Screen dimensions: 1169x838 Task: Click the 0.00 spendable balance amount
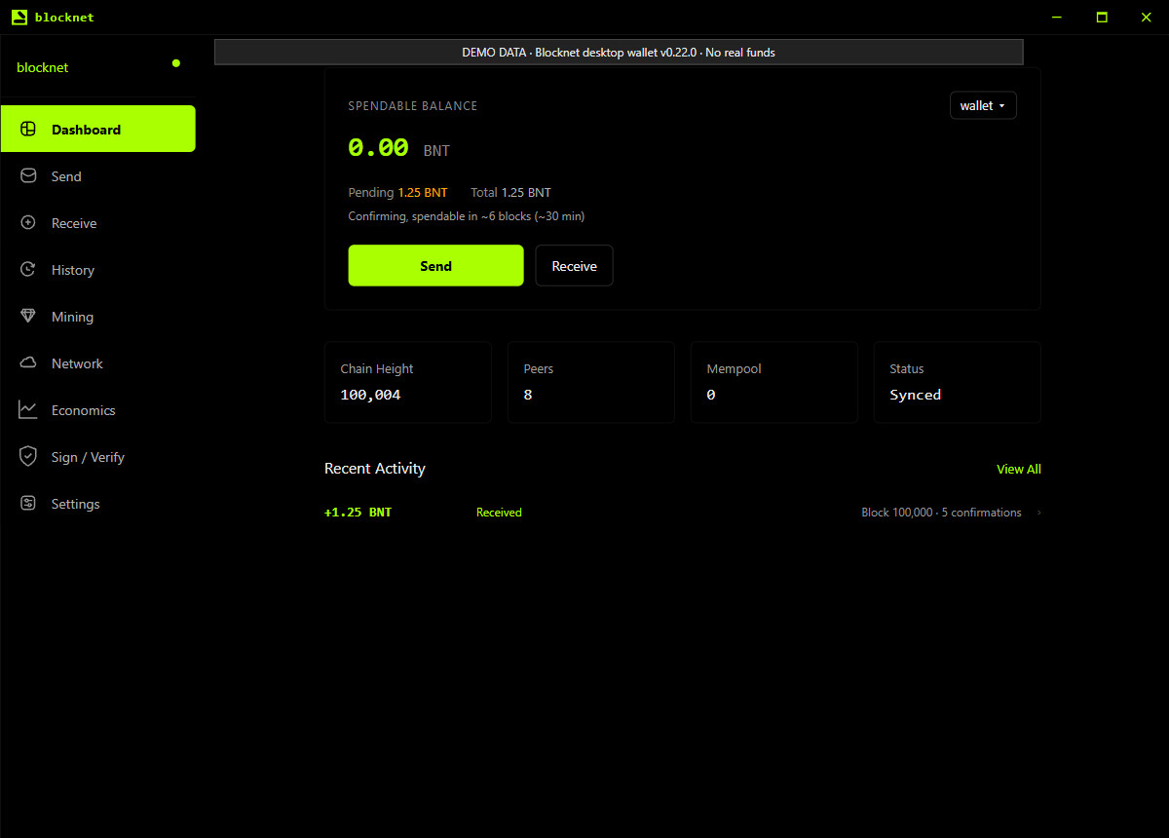(x=378, y=148)
